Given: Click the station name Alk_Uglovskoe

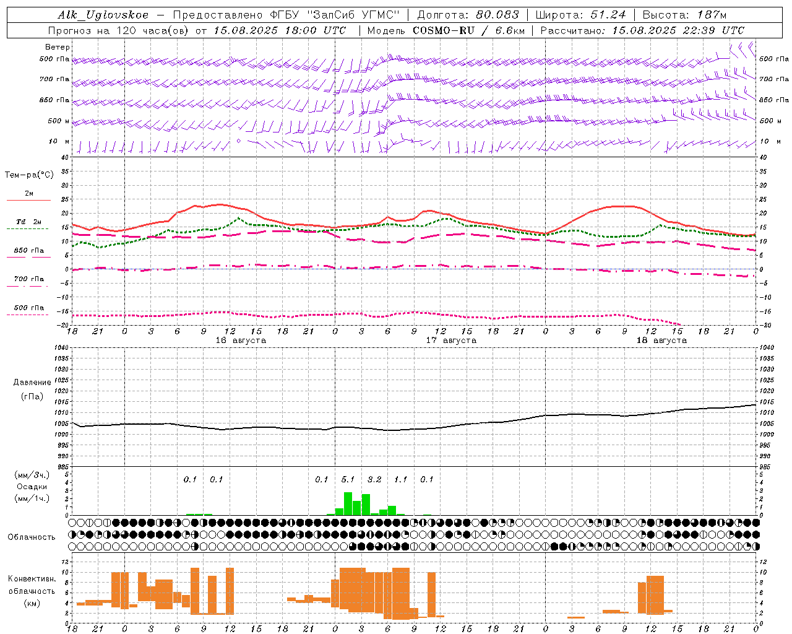Looking at the screenshot, I should pyautogui.click(x=103, y=15).
